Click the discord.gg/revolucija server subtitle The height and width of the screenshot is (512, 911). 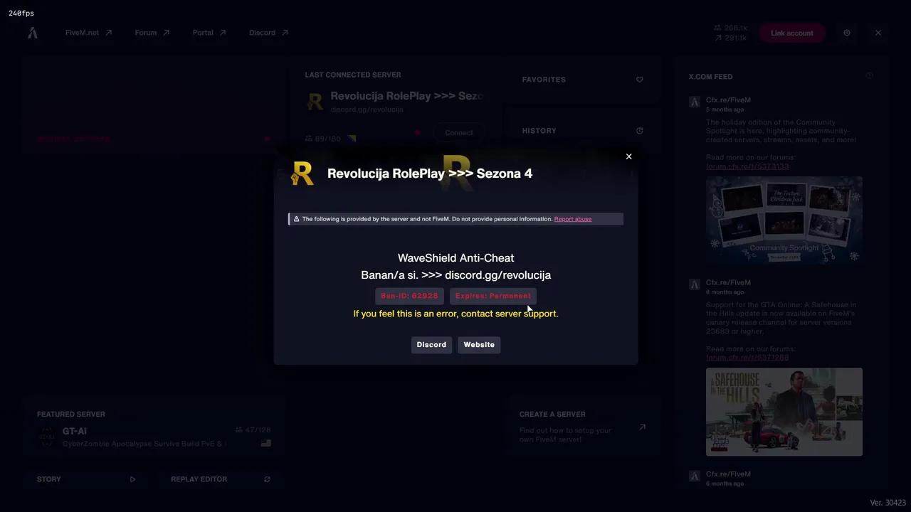pyautogui.click(x=367, y=110)
